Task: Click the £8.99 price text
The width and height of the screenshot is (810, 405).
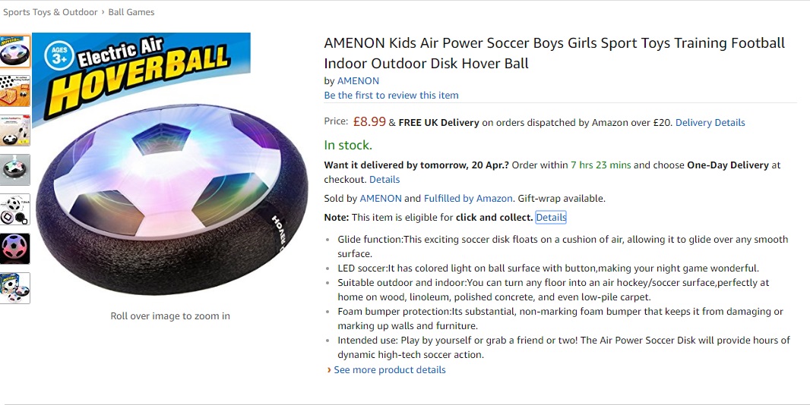Action: [369, 121]
